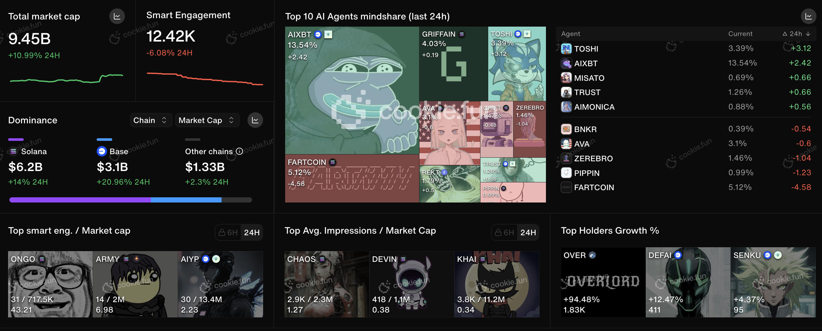Open the AIYP card thumbnail
Image resolution: width=822 pixels, height=331 pixels.
point(221,284)
